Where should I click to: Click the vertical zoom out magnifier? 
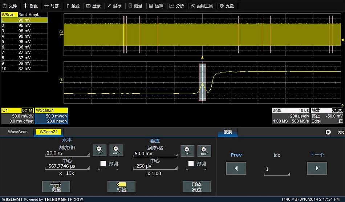click(204, 150)
